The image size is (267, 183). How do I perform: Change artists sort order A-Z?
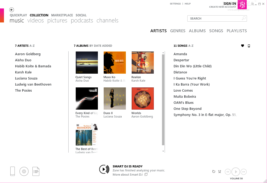click(32, 46)
